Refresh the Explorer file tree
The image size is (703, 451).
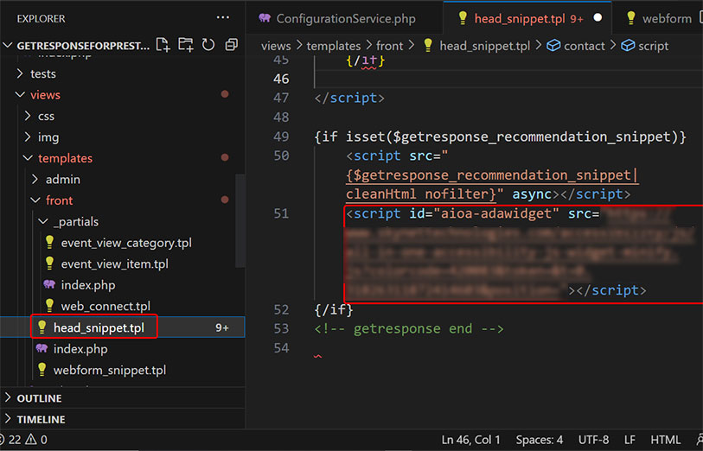(208, 45)
